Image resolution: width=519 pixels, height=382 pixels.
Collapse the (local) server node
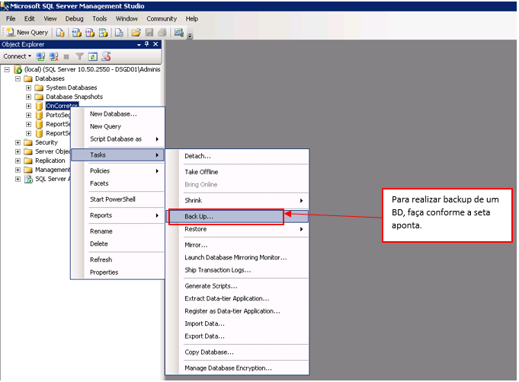click(7, 69)
